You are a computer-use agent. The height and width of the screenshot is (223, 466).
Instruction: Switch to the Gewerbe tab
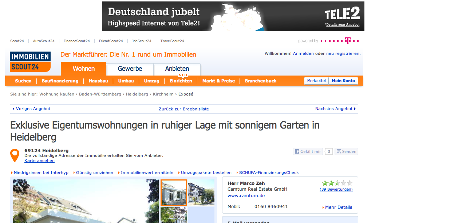click(130, 69)
